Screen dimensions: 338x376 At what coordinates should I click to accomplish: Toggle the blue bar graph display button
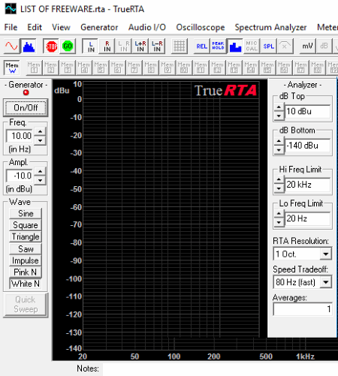pos(235,47)
